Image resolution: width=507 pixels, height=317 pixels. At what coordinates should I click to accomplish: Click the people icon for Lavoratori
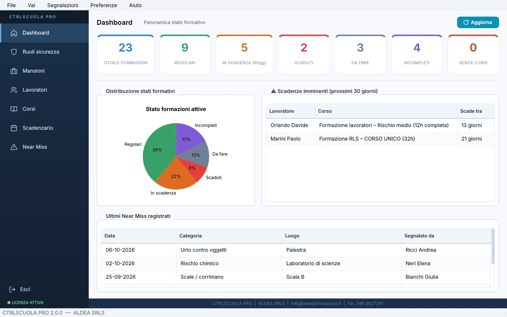coord(14,90)
